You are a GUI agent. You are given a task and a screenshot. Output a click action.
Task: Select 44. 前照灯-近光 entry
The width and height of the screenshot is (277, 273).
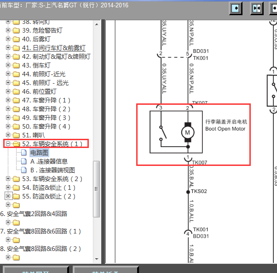coord(44,74)
